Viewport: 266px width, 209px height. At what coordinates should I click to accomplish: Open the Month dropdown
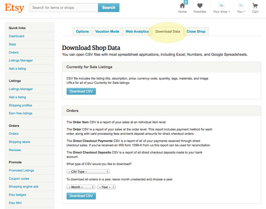click(x=81, y=187)
